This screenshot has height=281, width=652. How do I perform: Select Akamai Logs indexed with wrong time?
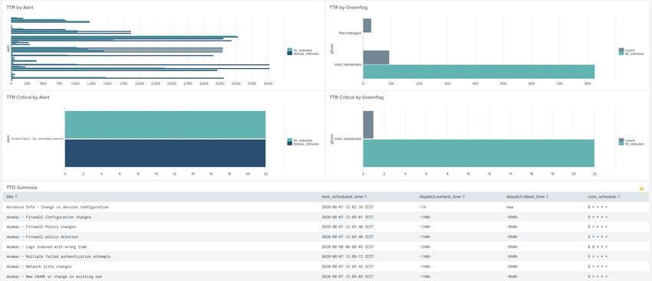pyautogui.click(x=325, y=247)
